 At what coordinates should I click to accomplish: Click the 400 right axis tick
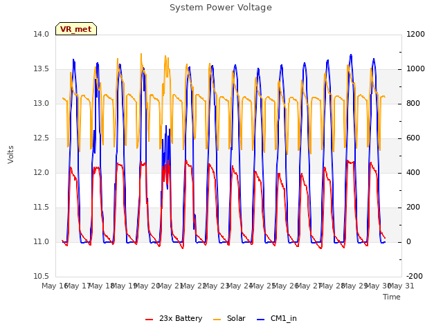tap(413, 172)
